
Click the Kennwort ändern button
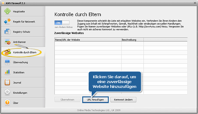point(123,100)
